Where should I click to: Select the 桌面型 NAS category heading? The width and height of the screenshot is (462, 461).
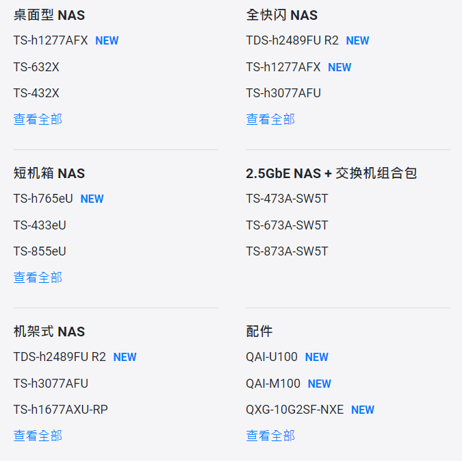pyautogui.click(x=49, y=15)
